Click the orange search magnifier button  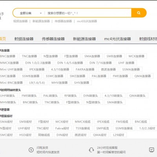139,13
